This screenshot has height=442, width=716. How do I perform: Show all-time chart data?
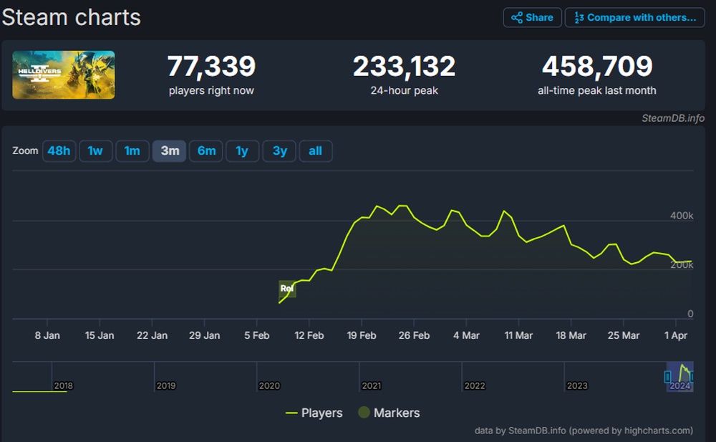316,151
